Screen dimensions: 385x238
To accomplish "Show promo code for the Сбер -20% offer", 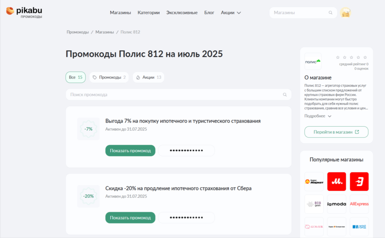I will (131, 218).
